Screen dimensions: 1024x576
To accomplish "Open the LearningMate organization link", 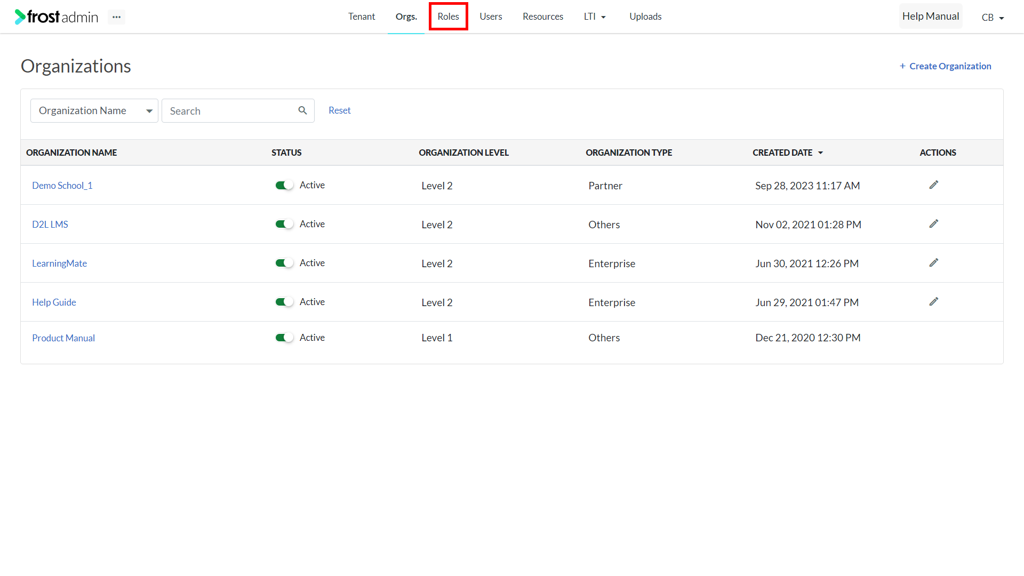I will [x=59, y=263].
